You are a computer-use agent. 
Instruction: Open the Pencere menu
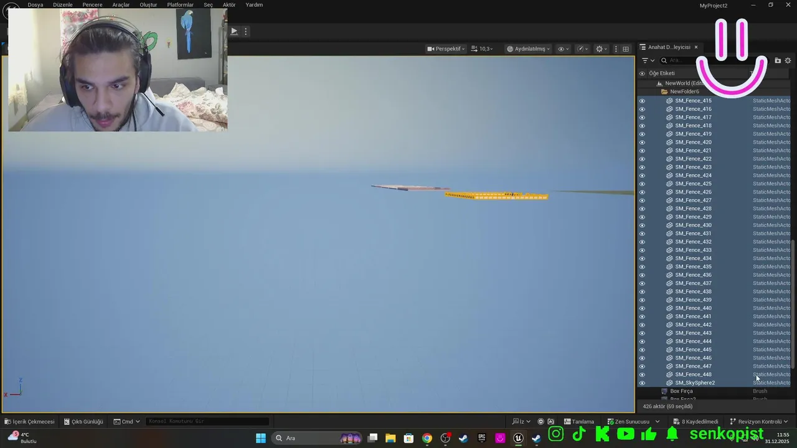tap(92, 5)
